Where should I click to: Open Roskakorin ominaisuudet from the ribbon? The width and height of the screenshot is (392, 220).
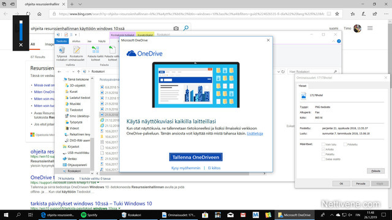[x=77, y=53]
